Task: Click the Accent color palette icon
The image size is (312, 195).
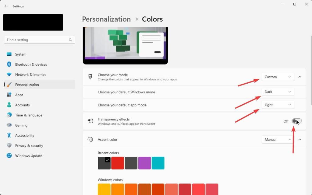Action: tap(90, 139)
